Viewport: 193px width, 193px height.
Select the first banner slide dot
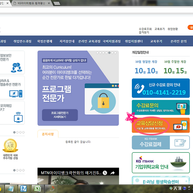coord(97,53)
